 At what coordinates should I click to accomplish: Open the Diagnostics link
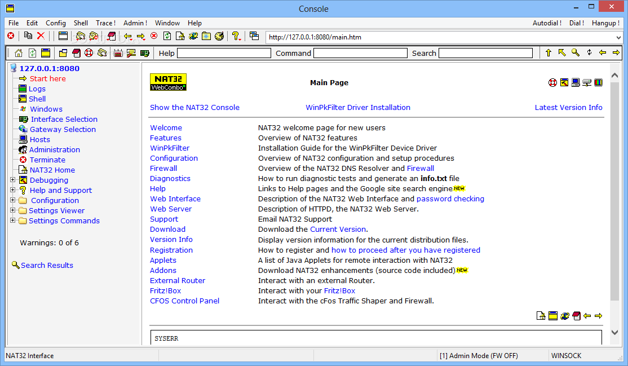click(170, 178)
